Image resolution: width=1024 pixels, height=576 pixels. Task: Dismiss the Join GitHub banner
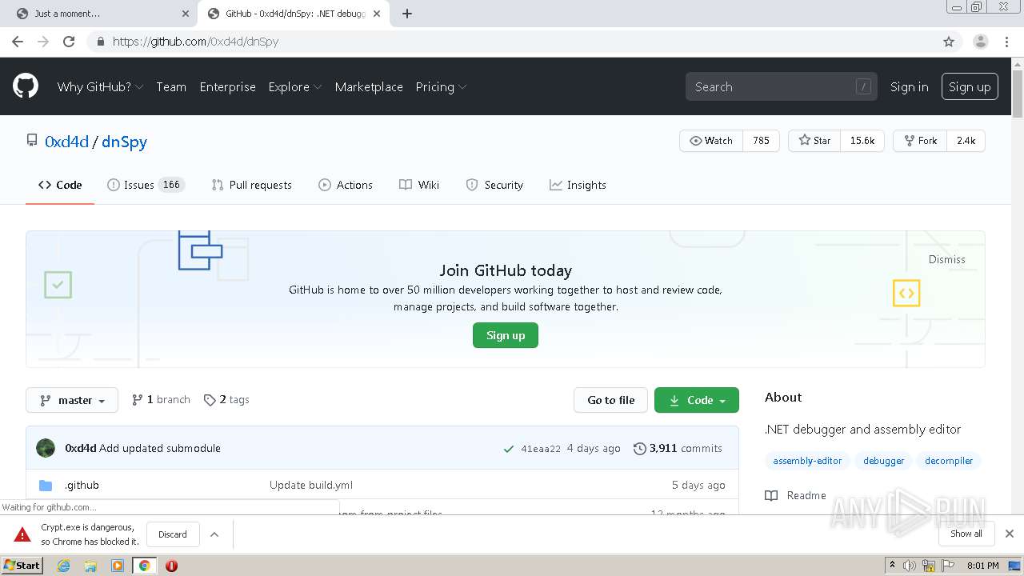[947, 259]
